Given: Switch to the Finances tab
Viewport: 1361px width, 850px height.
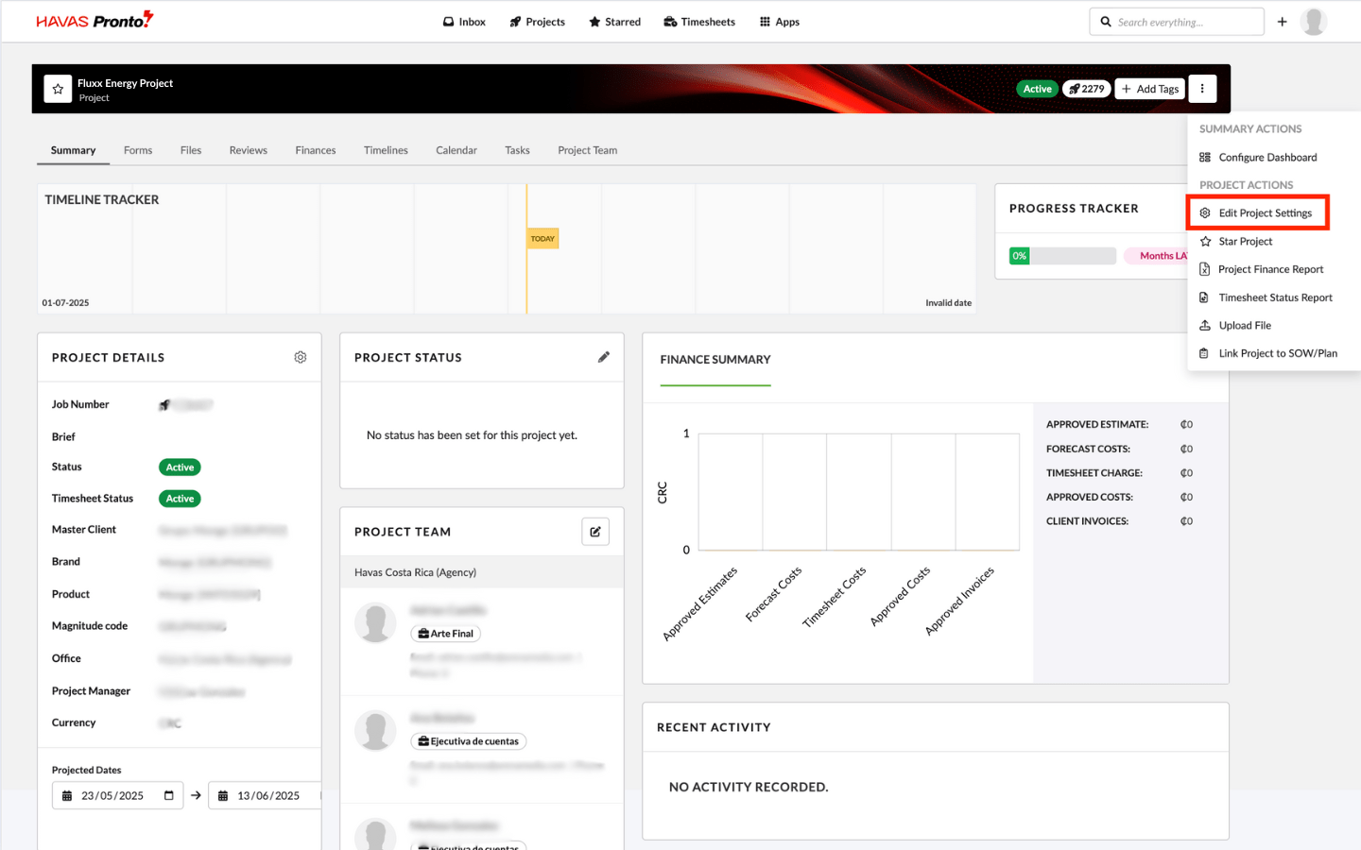Looking at the screenshot, I should (316, 150).
